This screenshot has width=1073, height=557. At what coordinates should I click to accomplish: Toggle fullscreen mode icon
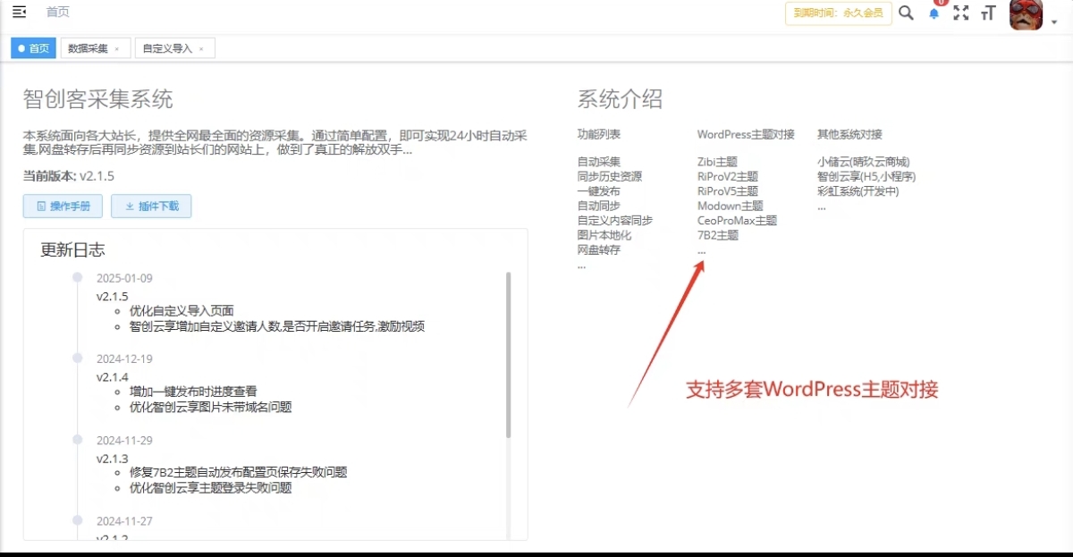coord(960,13)
